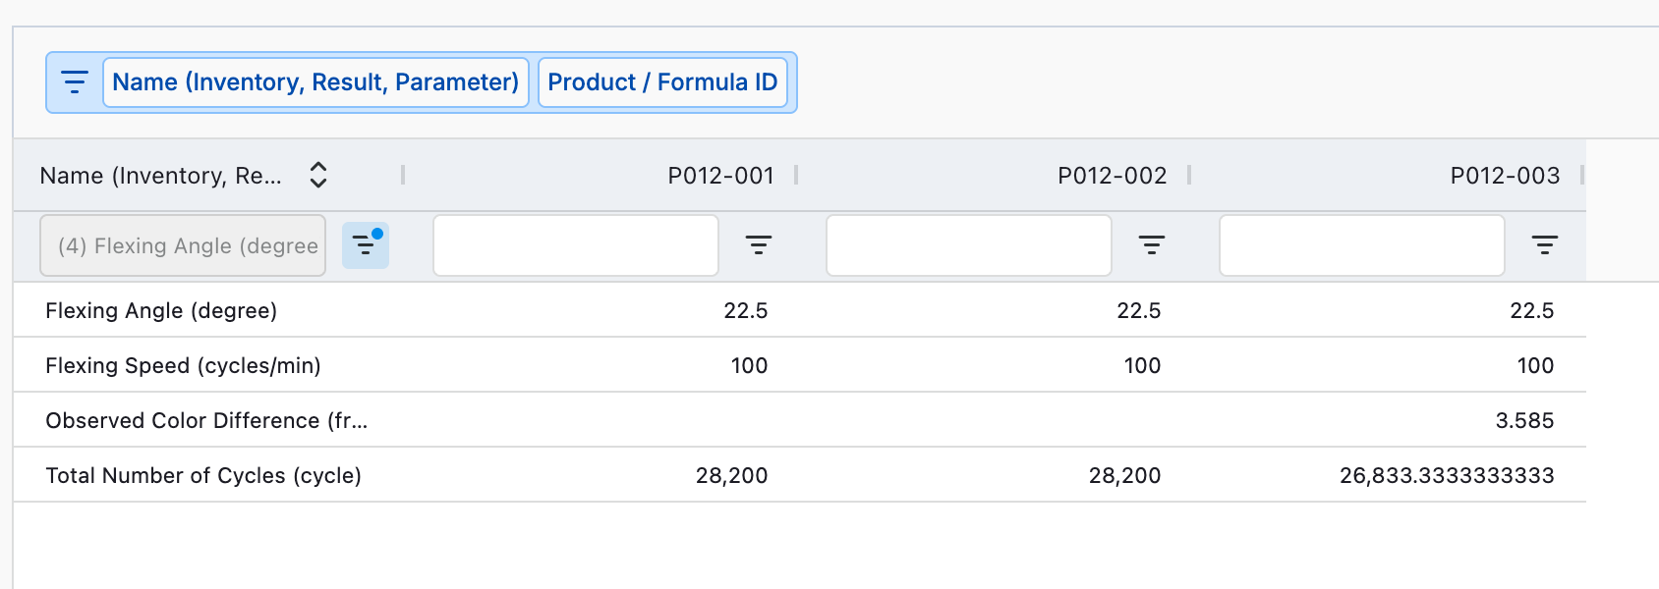Click the filter icon beside the grouping chips
This screenshot has height=589, width=1659.
click(x=75, y=82)
